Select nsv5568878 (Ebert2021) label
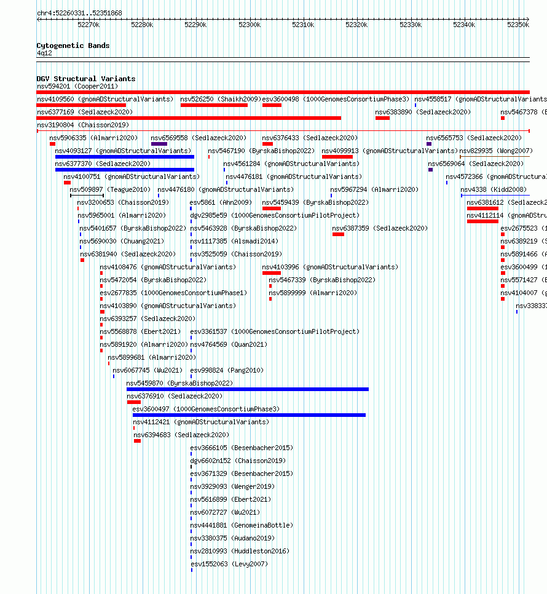Screen dimensions: 547x594 [140, 331]
